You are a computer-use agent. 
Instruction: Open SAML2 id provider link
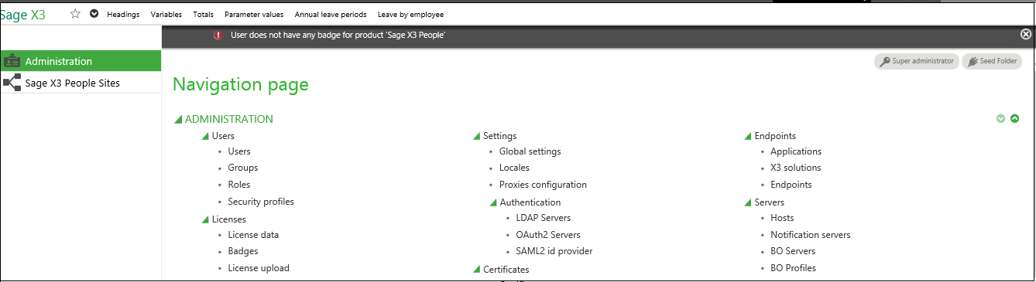tap(554, 251)
